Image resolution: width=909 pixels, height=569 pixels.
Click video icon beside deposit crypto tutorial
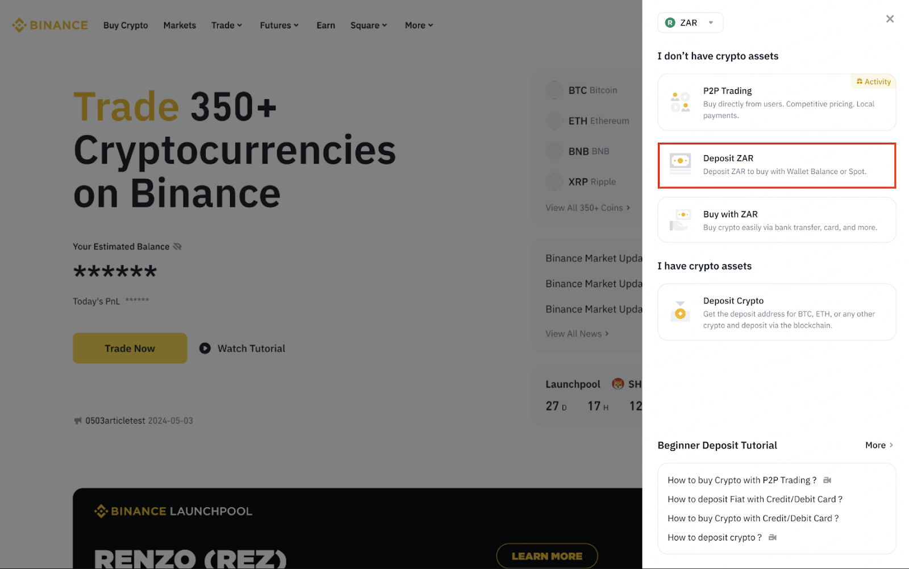pyautogui.click(x=773, y=537)
